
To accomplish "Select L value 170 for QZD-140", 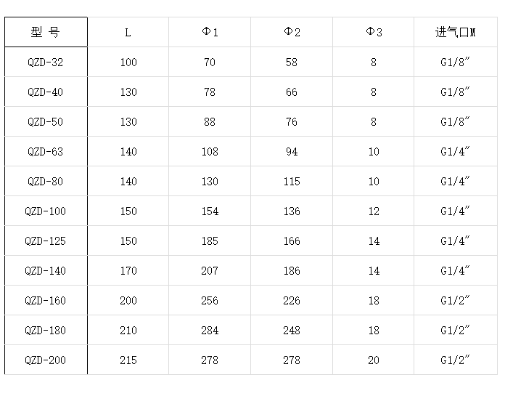I will point(128,271).
